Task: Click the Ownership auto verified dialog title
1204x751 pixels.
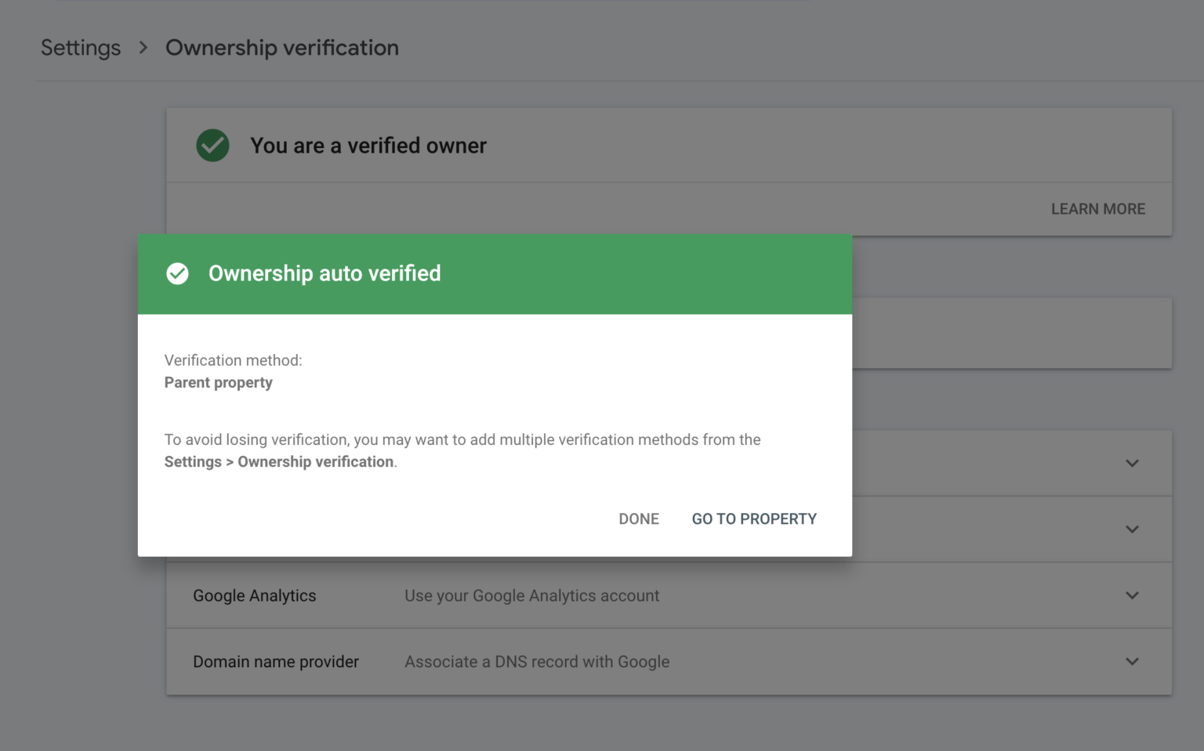Action: click(324, 273)
